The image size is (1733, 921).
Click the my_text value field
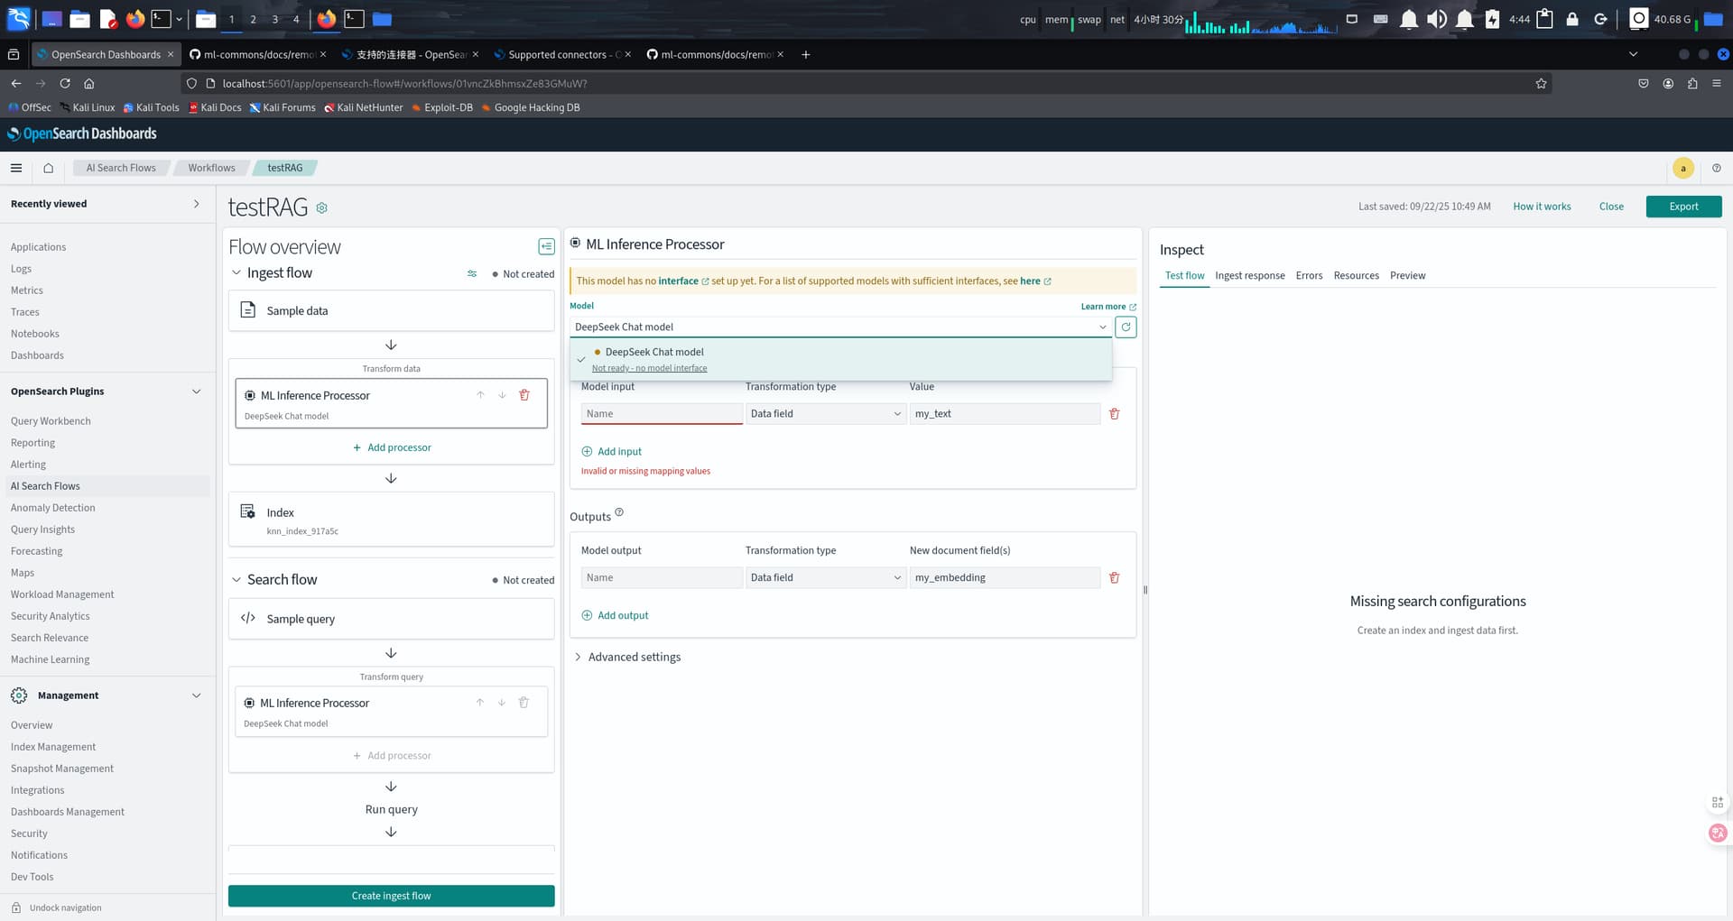point(1005,414)
